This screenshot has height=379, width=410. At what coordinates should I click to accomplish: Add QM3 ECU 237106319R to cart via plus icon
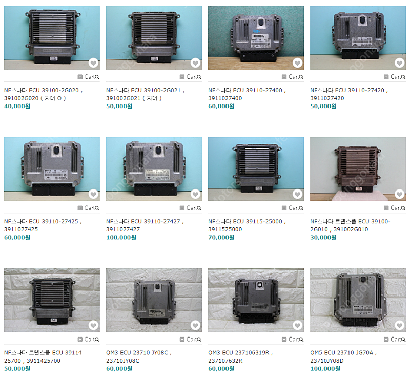[x=284, y=339]
